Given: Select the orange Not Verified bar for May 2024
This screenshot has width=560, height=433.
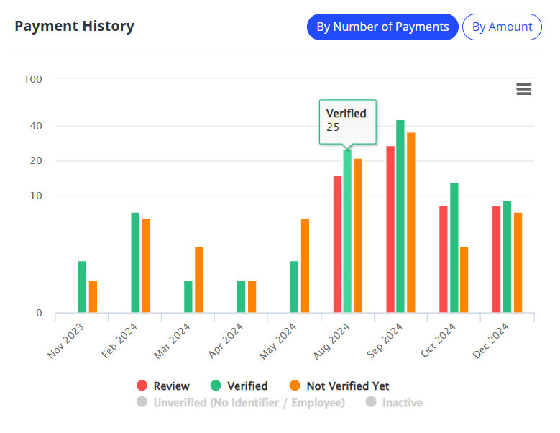Looking at the screenshot, I should click(305, 266).
